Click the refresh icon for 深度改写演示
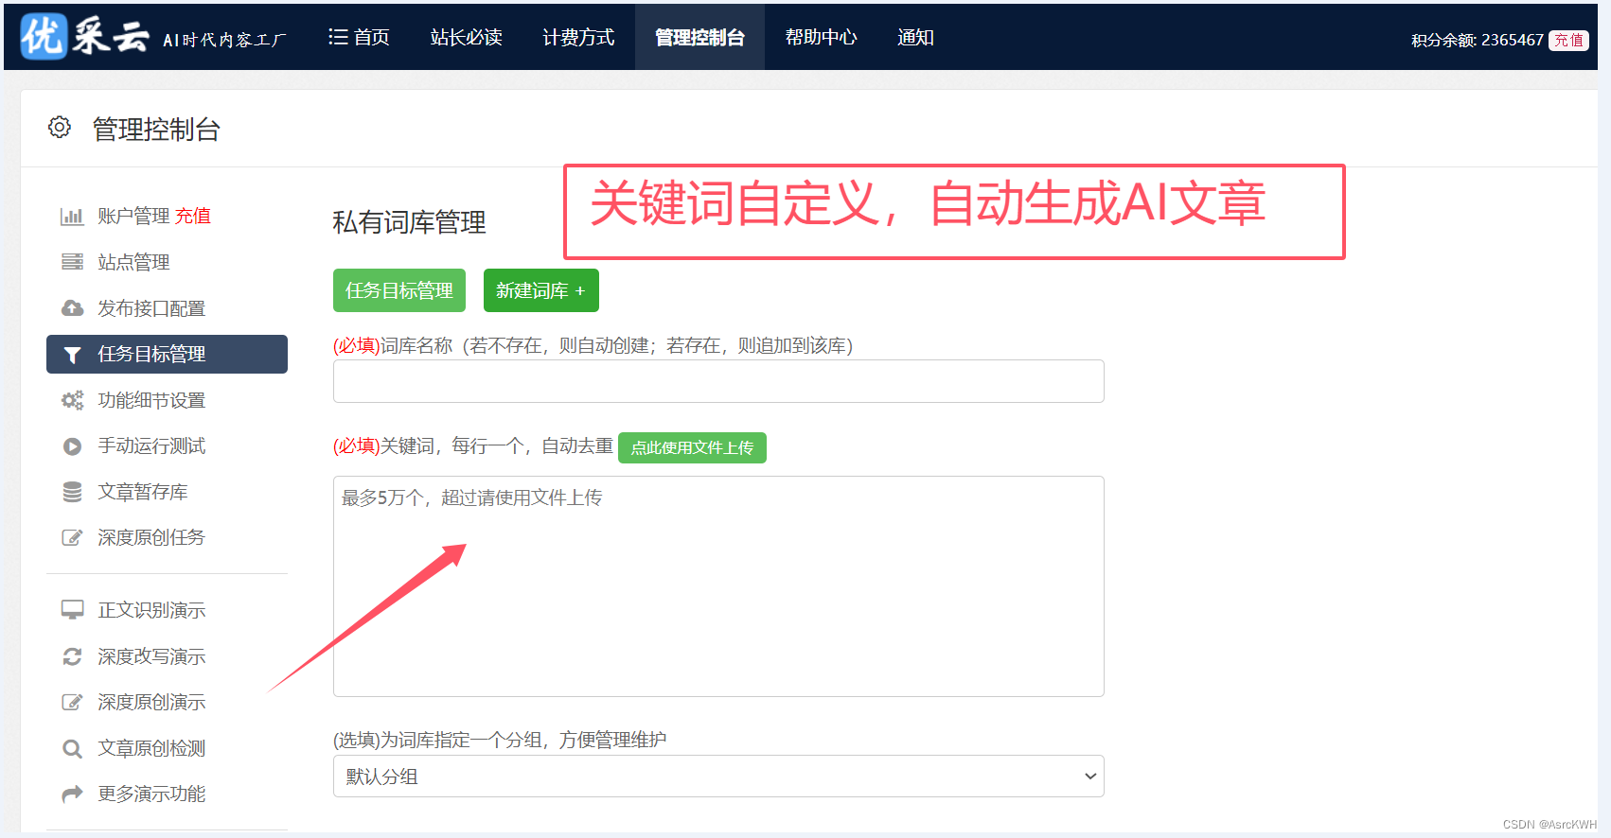 click(72, 656)
